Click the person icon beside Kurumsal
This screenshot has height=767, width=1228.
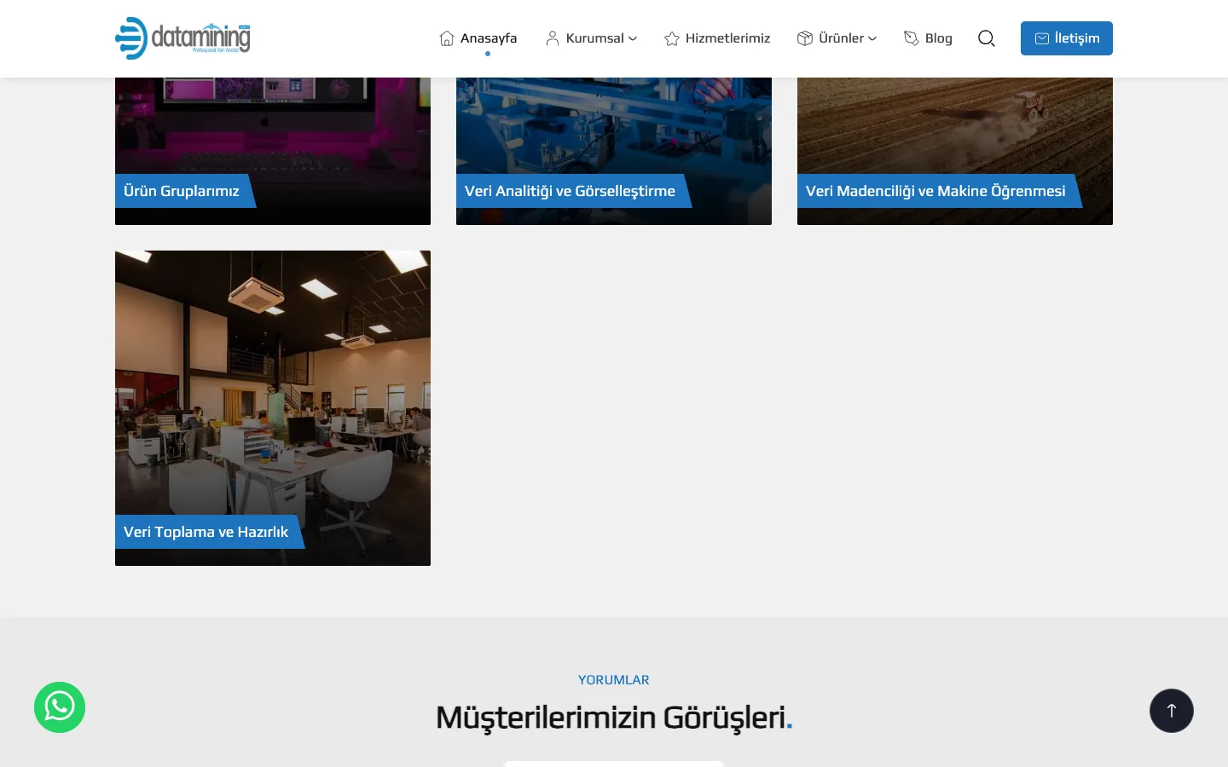(553, 38)
